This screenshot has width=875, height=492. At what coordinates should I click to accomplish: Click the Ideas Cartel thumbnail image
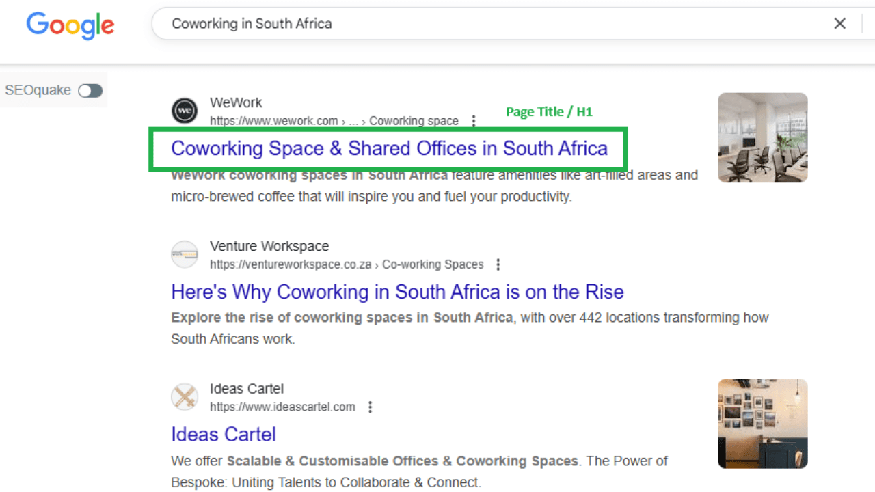762,424
